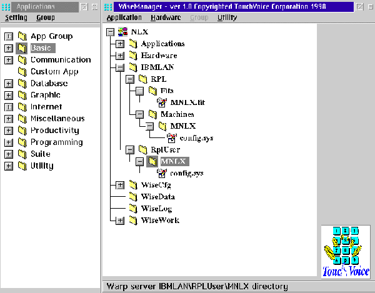
Task: Open the Application menu in WiseManager
Action: (124, 17)
